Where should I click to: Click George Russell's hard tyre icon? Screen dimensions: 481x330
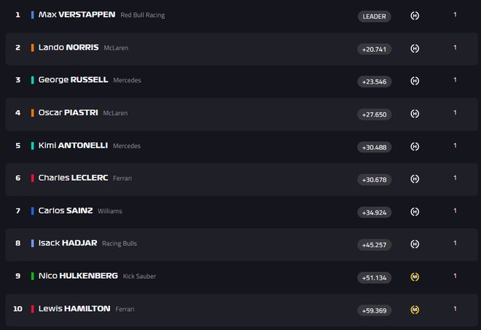(x=415, y=81)
